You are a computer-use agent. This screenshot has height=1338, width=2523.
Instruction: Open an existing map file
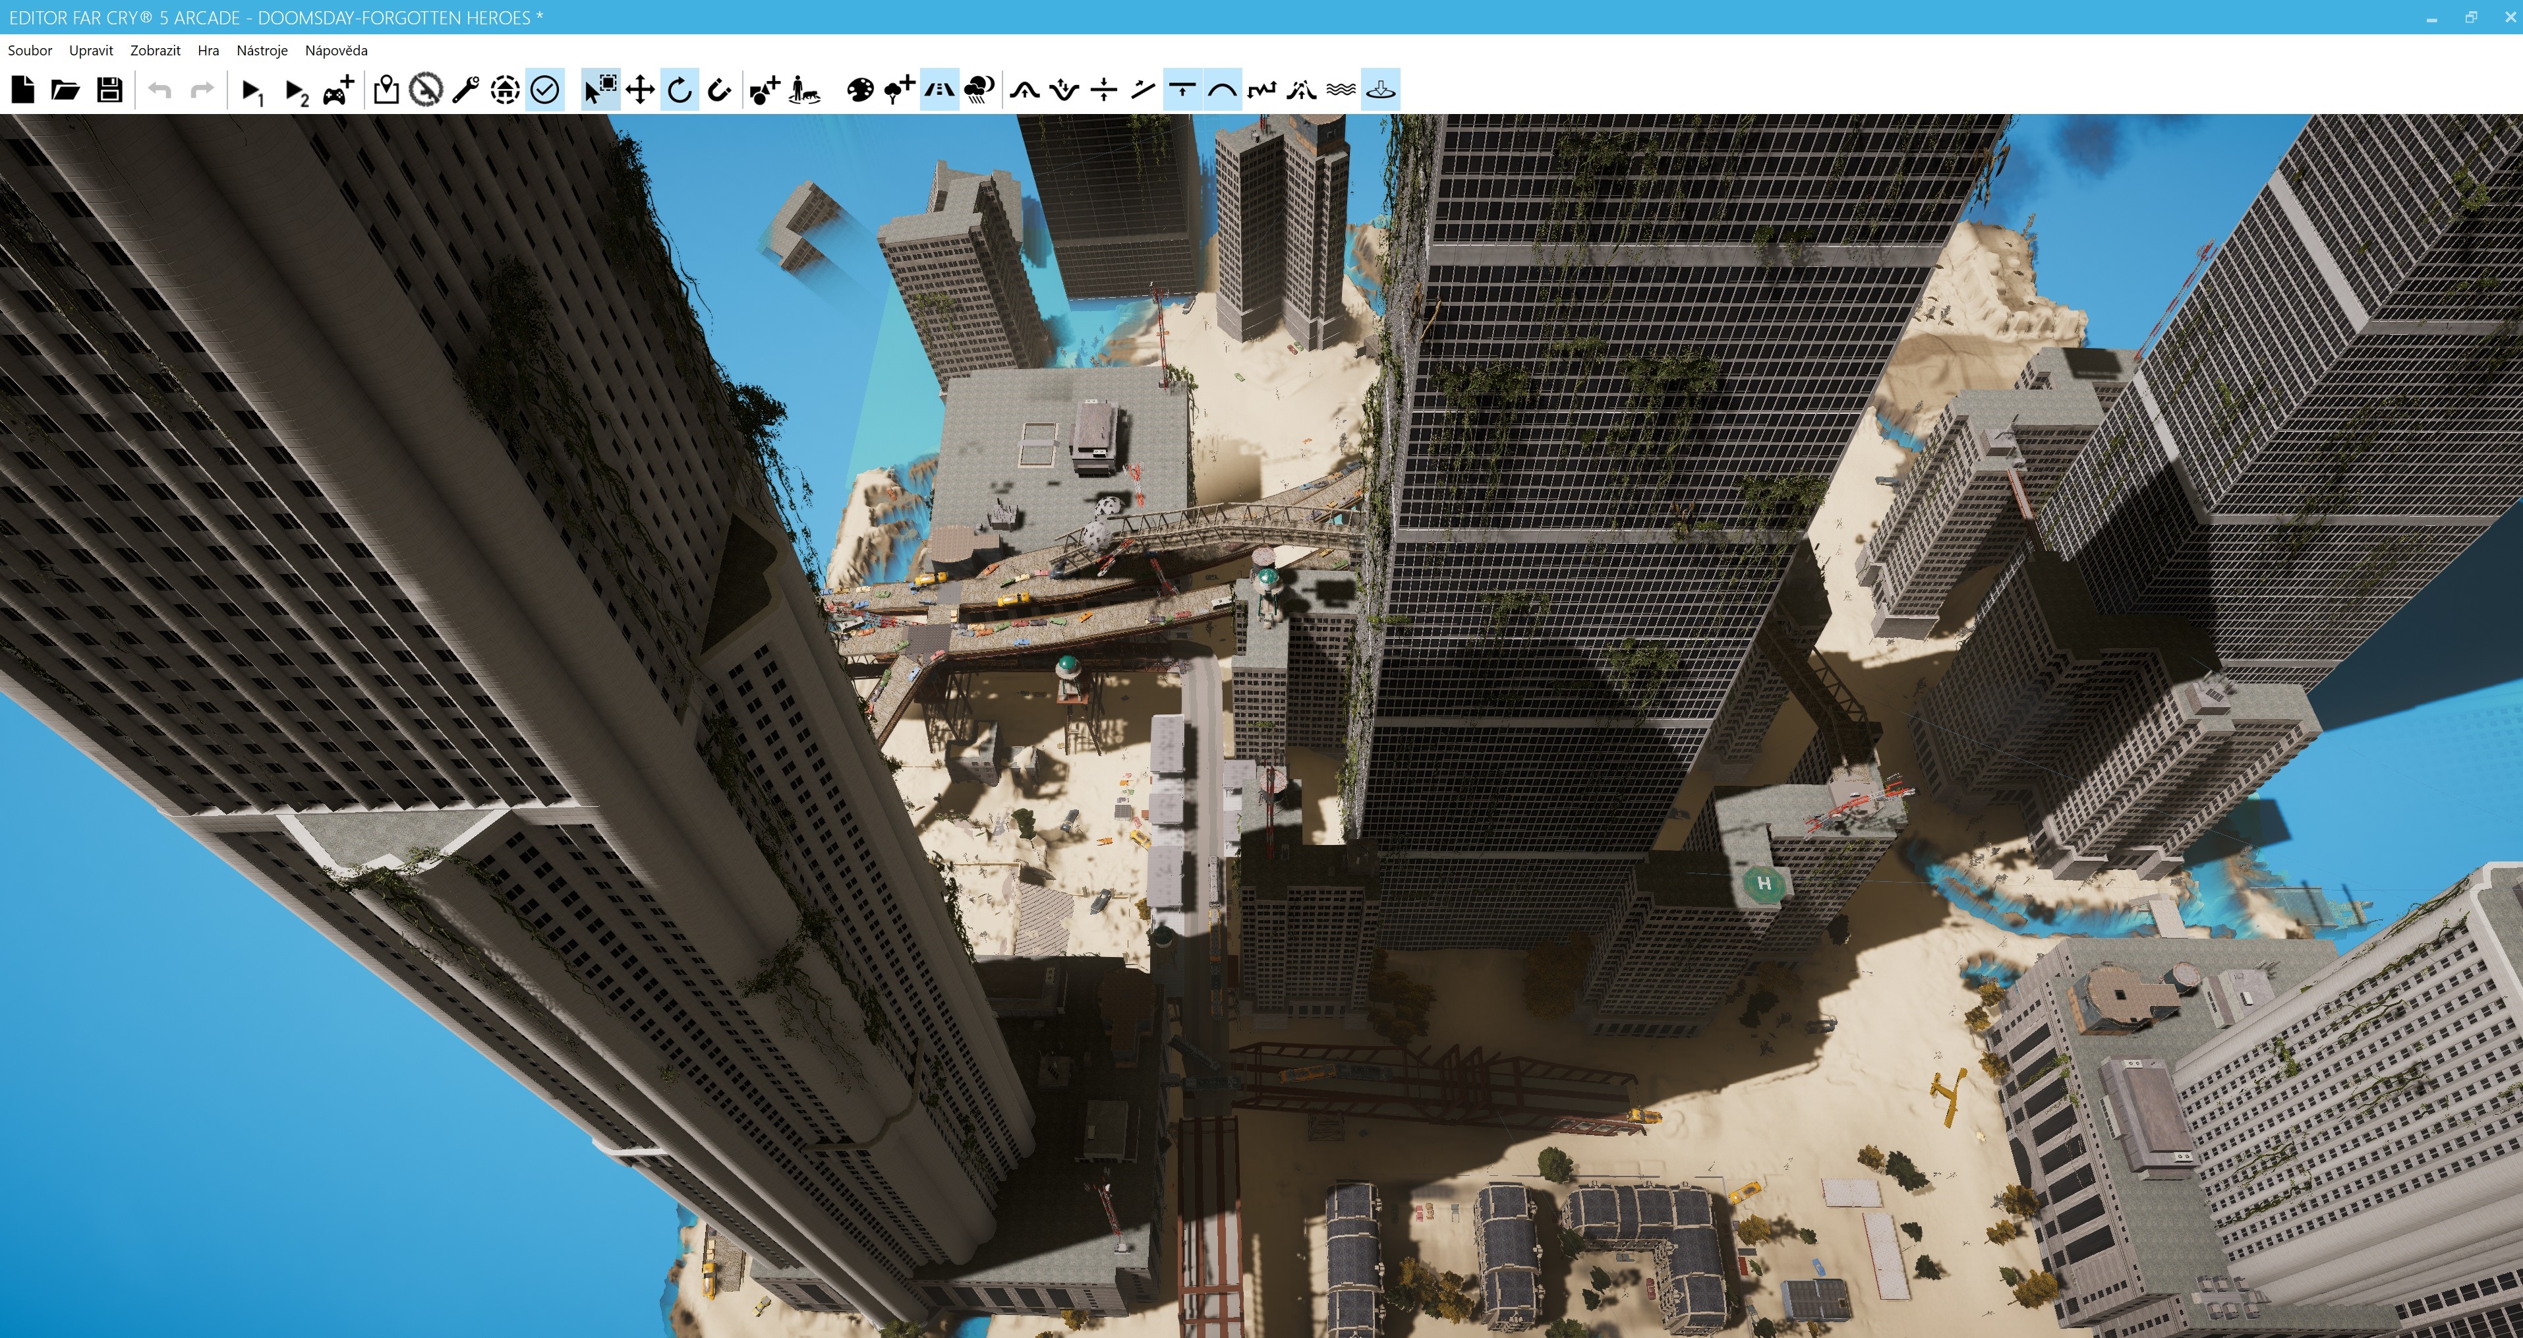[65, 90]
